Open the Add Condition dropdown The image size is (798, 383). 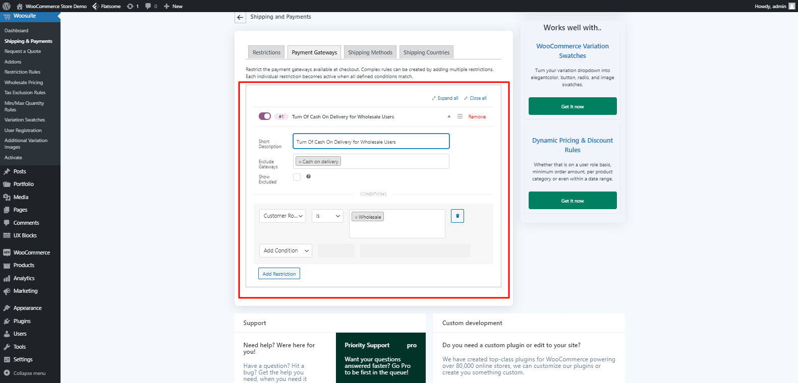(286, 250)
